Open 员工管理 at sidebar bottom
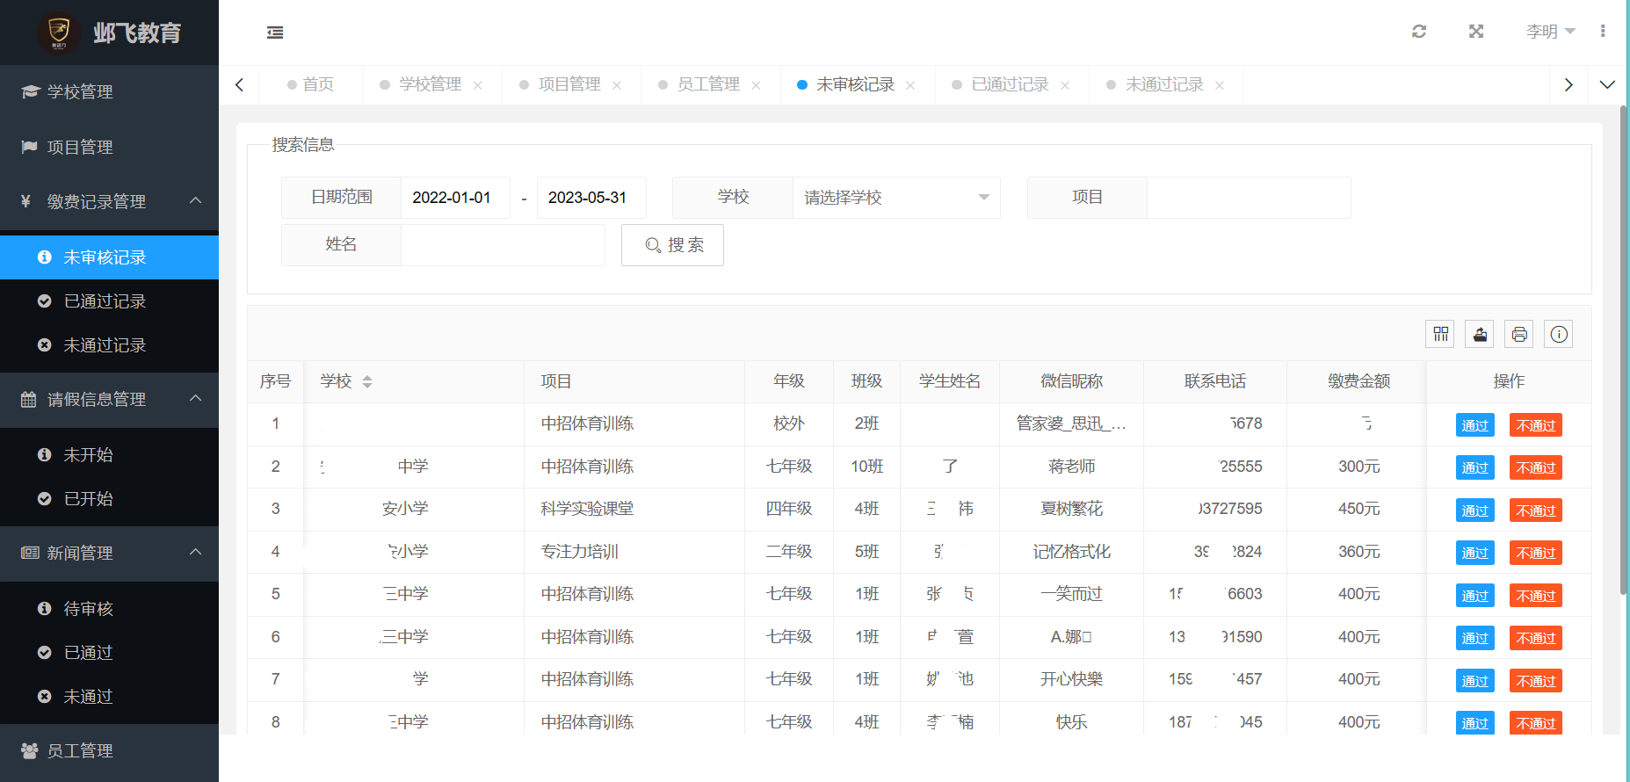The height and width of the screenshot is (782, 1630). (x=109, y=750)
